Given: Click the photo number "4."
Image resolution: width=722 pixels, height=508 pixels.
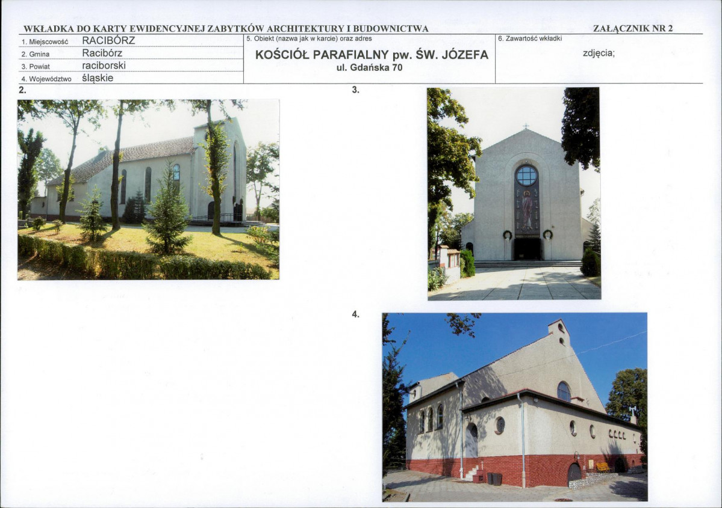Looking at the screenshot, I should pyautogui.click(x=355, y=314).
